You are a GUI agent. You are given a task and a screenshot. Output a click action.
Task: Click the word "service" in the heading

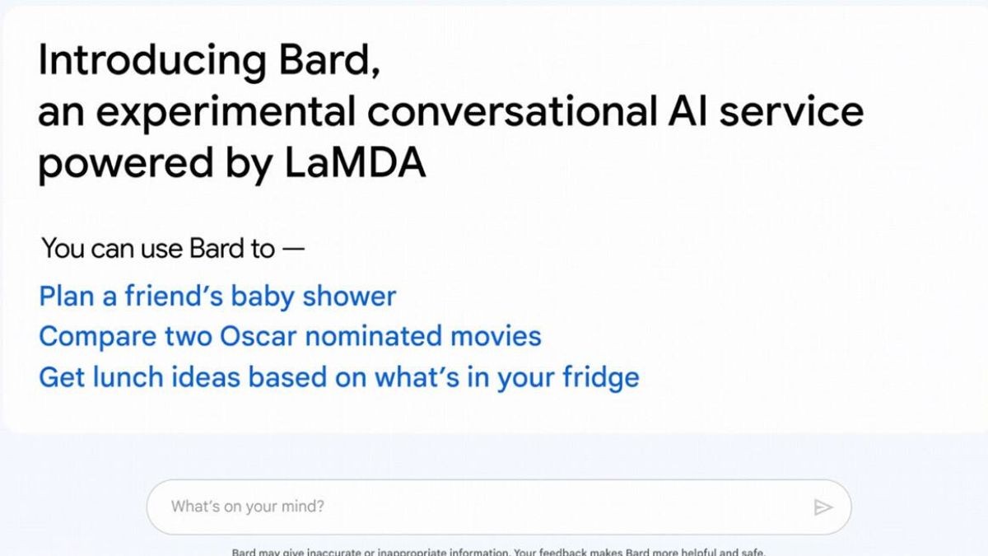click(x=792, y=111)
